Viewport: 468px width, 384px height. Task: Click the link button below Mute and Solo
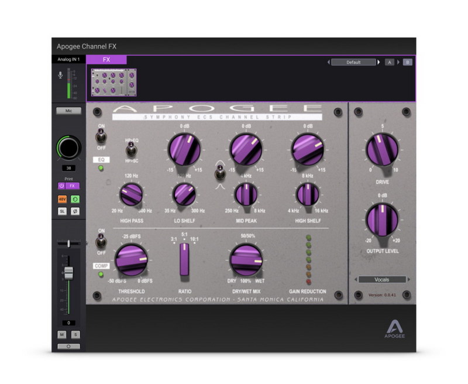click(x=68, y=347)
